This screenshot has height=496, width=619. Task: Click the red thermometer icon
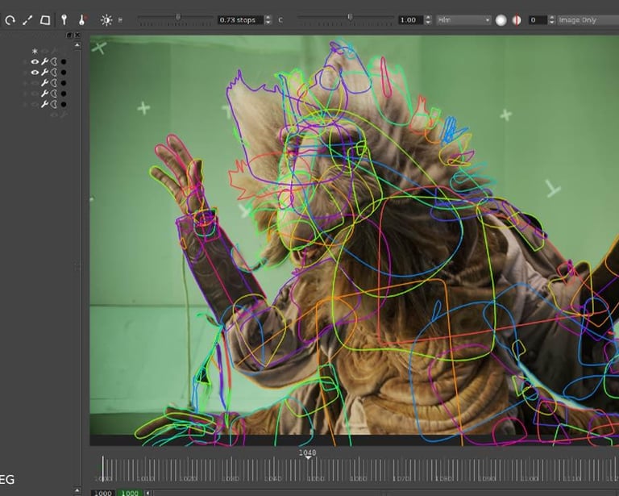point(81,20)
